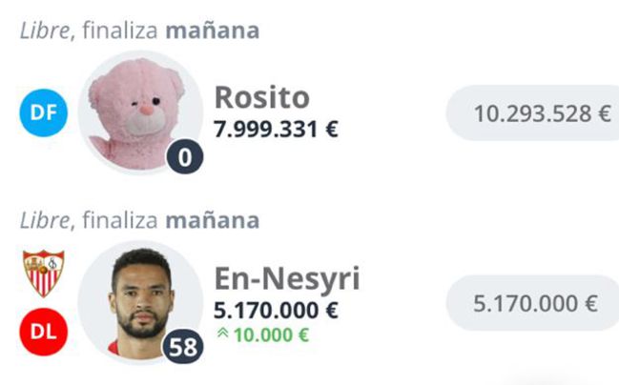619x385 pixels.
Task: Open En-Nesyri's player photo
Action: click(138, 300)
